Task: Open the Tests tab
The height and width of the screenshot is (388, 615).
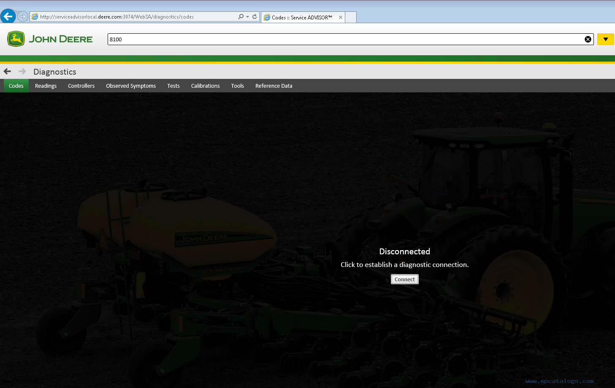Action: pos(173,86)
